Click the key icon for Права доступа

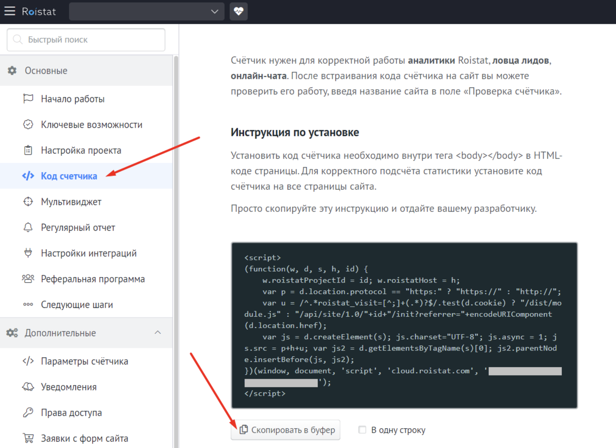[28, 412]
